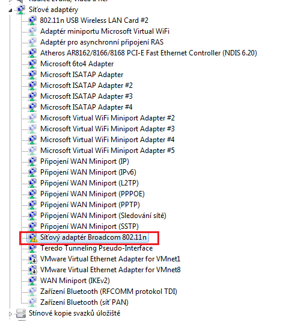This screenshot has height=321, width=307.
Task: Select Microsoft ISATAP Adapter #3
Action: [87, 96]
